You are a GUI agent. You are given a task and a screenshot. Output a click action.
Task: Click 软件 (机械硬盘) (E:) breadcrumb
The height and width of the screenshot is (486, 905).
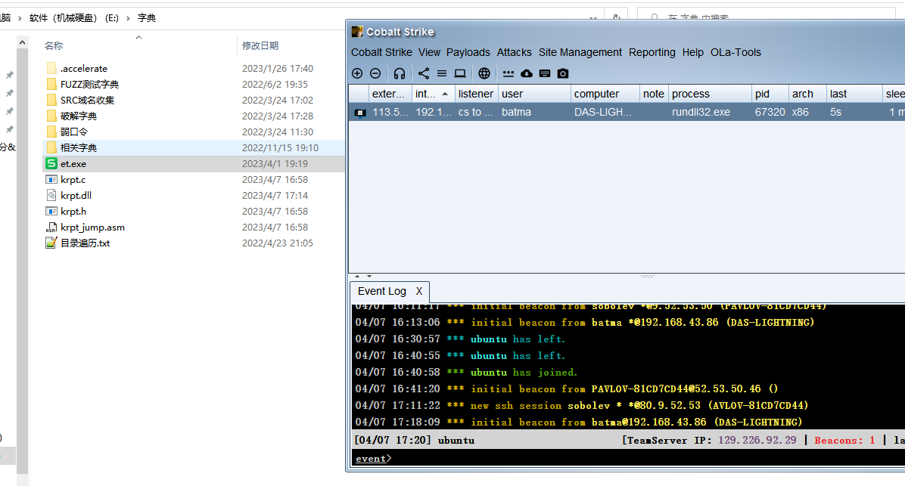tap(74, 18)
